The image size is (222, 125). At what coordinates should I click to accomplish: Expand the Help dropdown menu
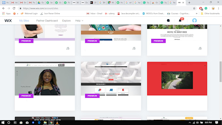[79, 21]
